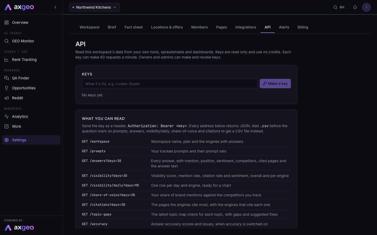This screenshot has height=235, width=377.
Task: Open the Northwind Kitchens workspace dropdown
Action: [x=95, y=7]
